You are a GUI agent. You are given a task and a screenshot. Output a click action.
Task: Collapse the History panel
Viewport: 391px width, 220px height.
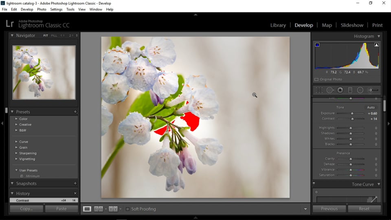point(12,193)
